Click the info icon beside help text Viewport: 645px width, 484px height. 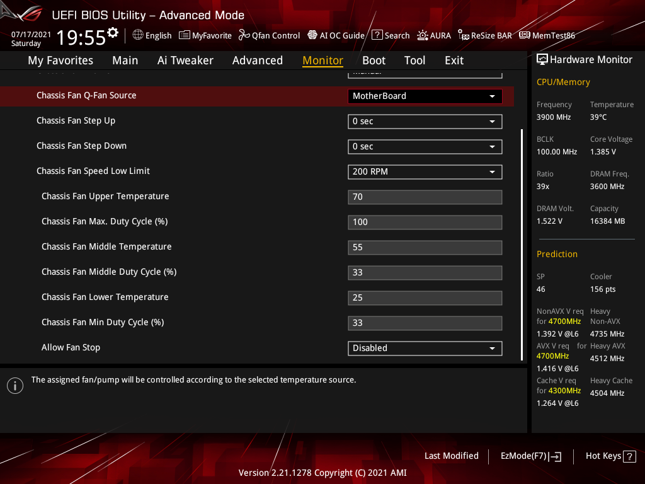(x=15, y=386)
